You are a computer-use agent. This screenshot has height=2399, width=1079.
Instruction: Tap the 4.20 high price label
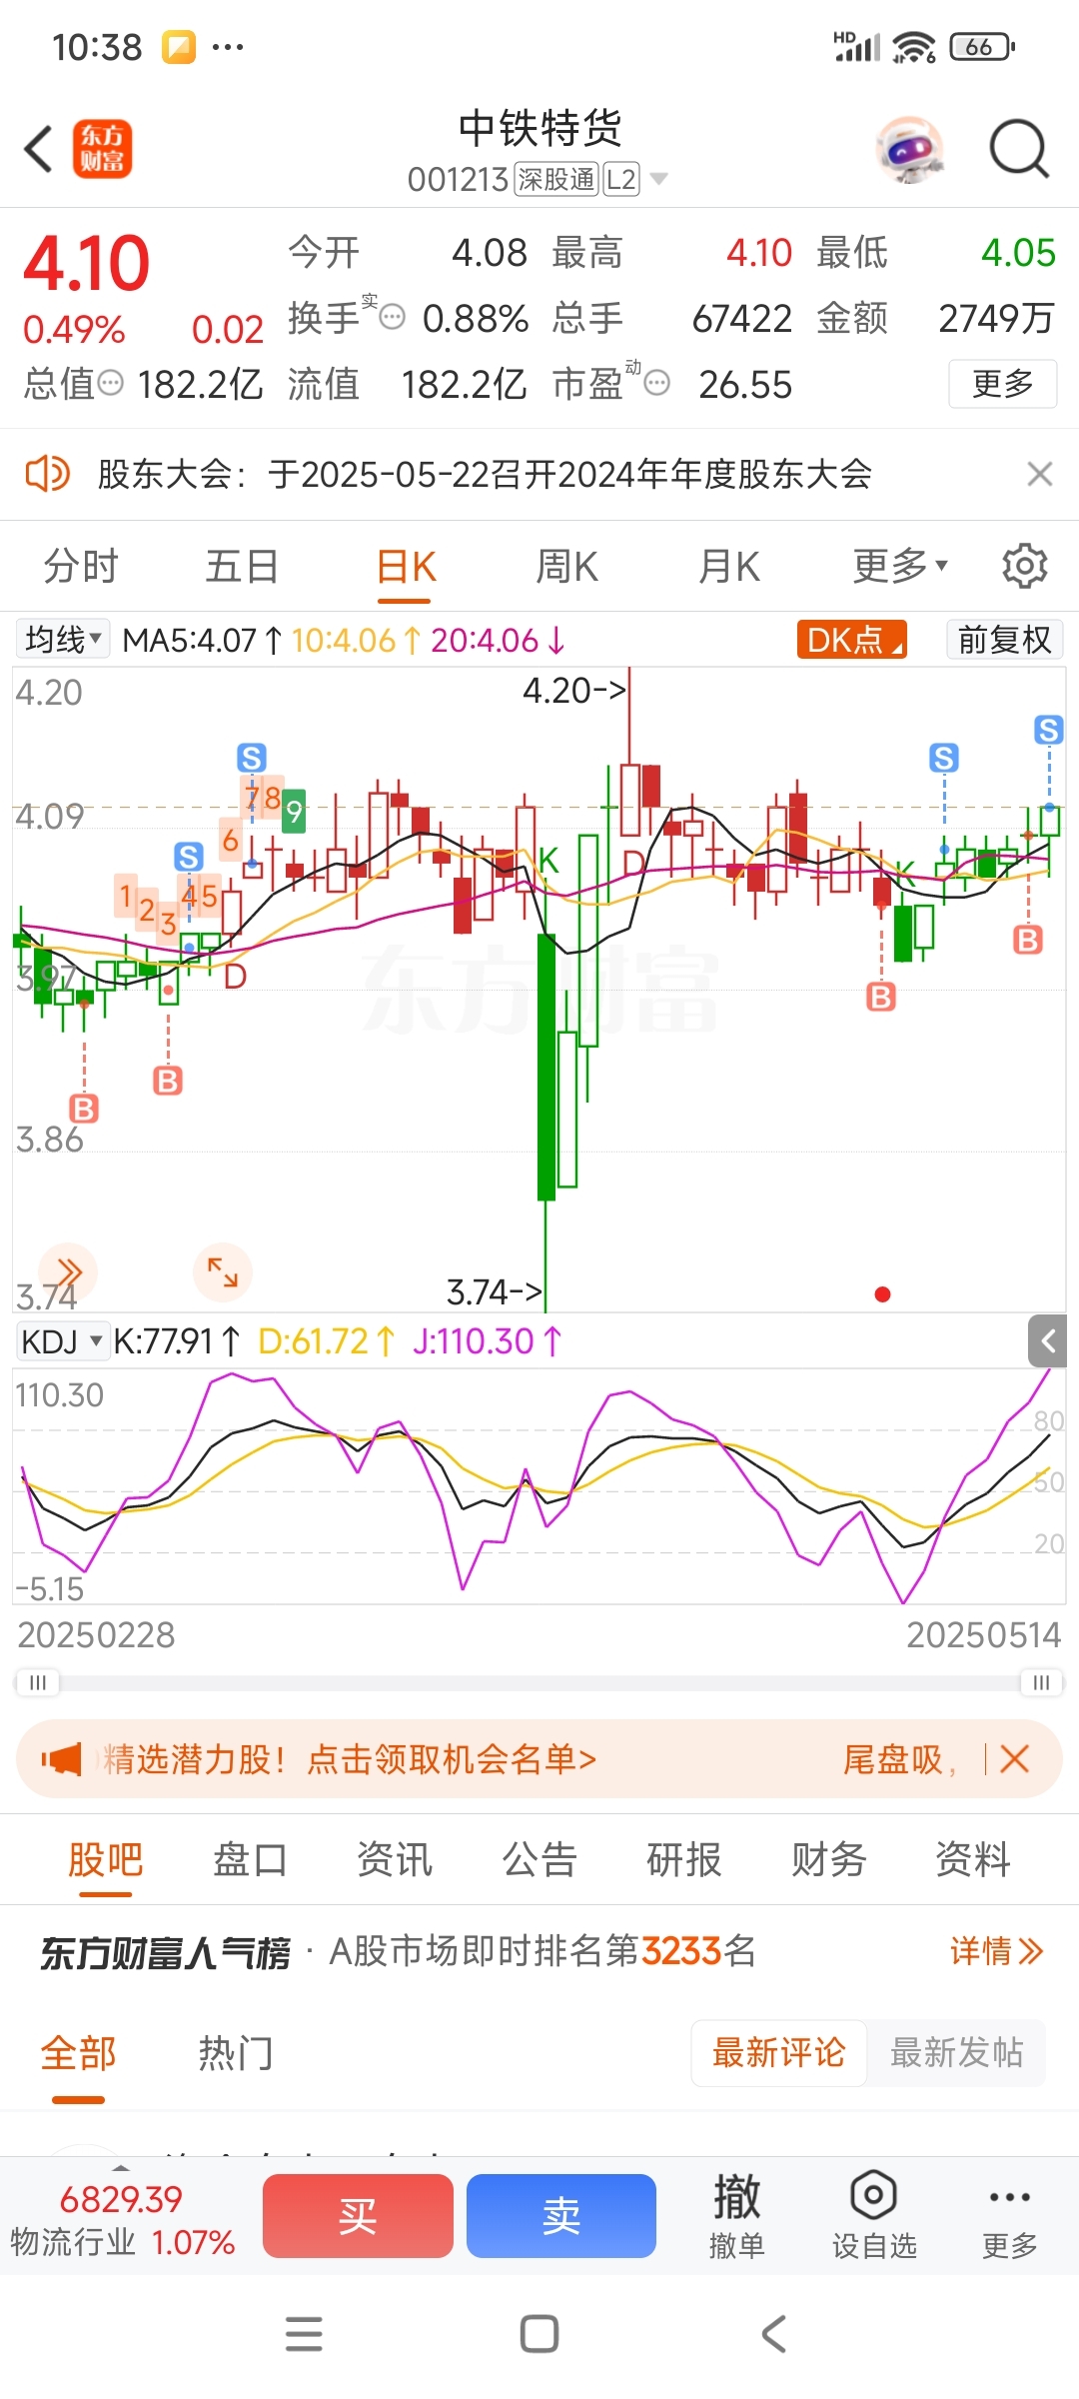click(x=573, y=691)
